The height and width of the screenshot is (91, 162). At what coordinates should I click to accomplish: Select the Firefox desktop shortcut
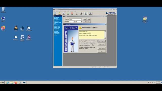3,28
